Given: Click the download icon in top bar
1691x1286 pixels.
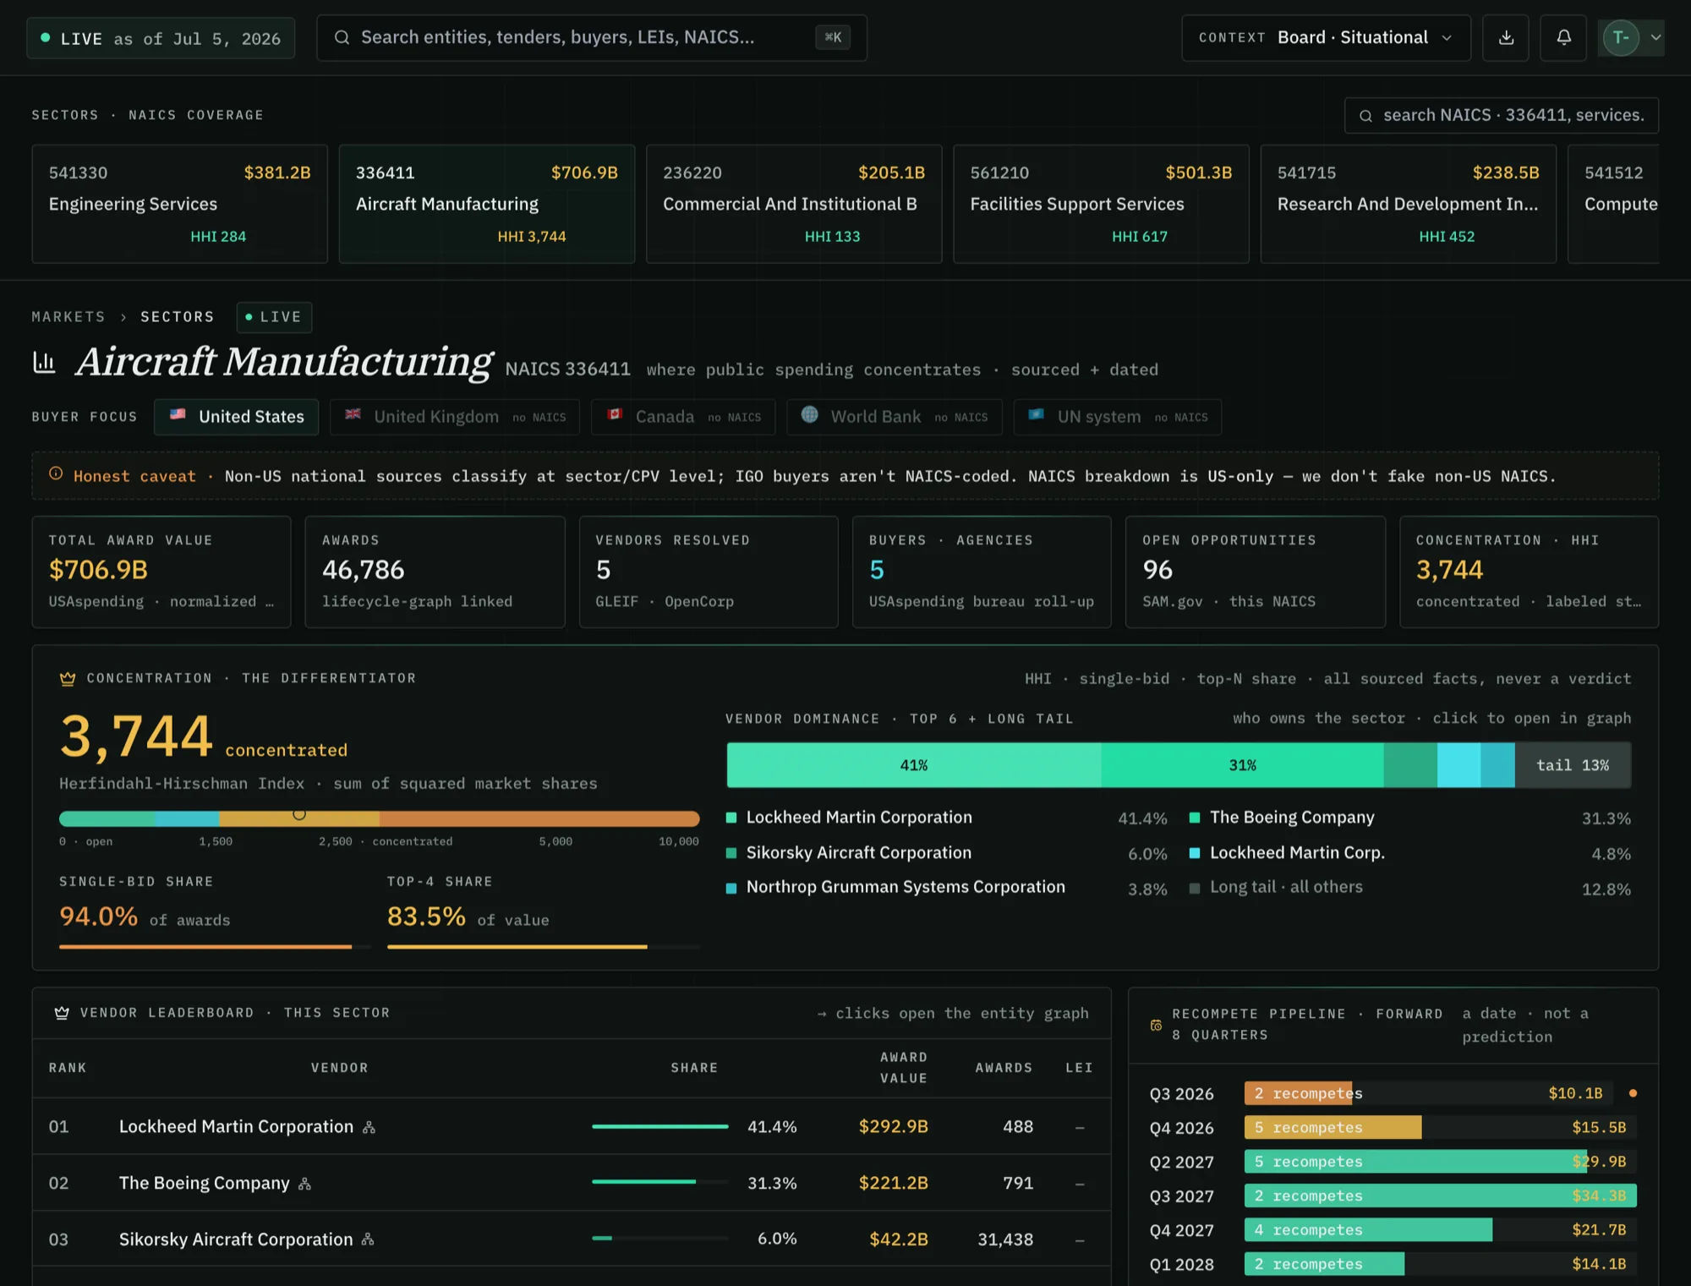Looking at the screenshot, I should 1506,38.
